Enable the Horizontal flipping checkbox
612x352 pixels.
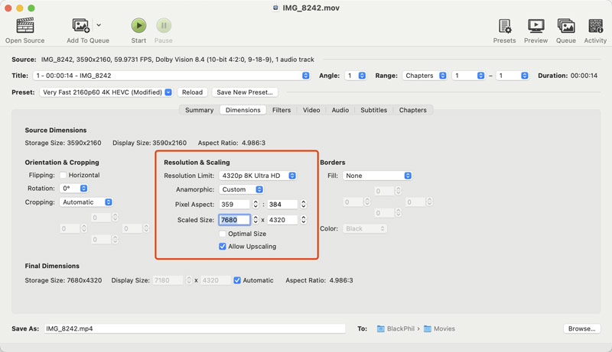click(x=63, y=176)
